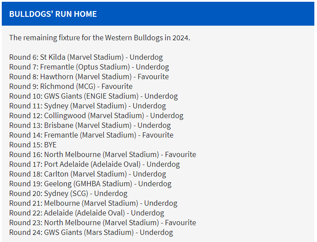Select the remaining fixture intro sentence

coord(100,38)
